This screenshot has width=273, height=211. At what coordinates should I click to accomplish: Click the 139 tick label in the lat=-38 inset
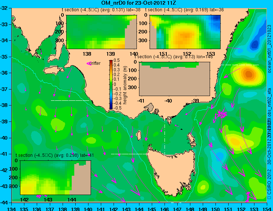(x=111, y=54)
